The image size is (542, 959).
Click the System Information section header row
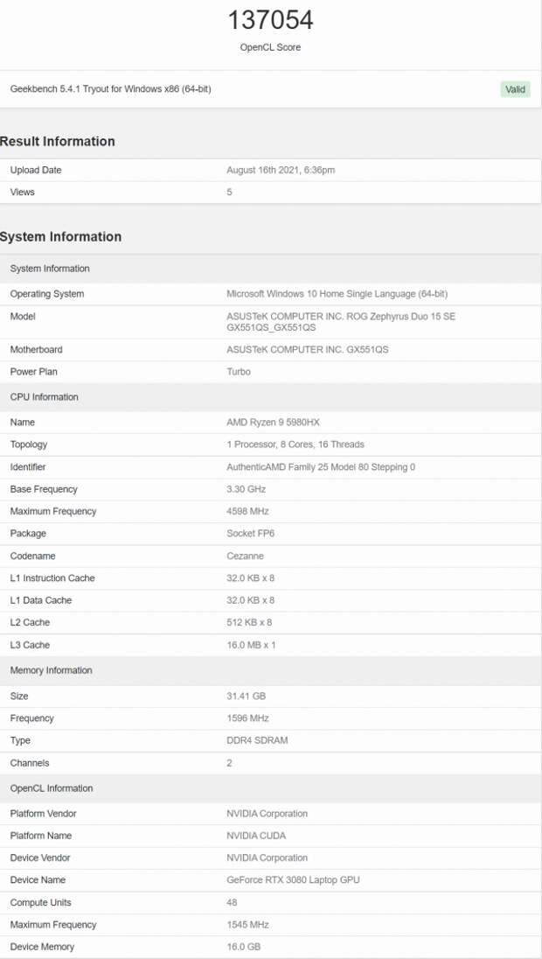pos(271,269)
